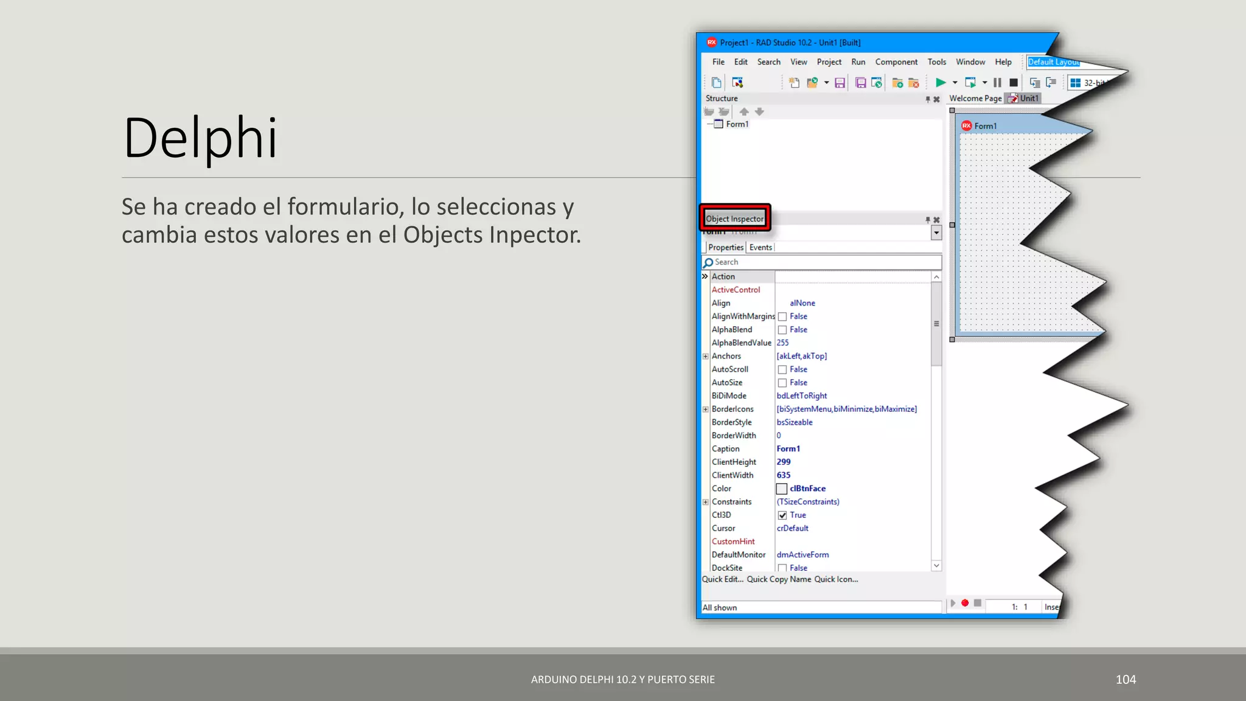This screenshot has width=1246, height=701.
Task: Open dropdown arrow next to Open icon
Action: pyautogui.click(x=826, y=83)
